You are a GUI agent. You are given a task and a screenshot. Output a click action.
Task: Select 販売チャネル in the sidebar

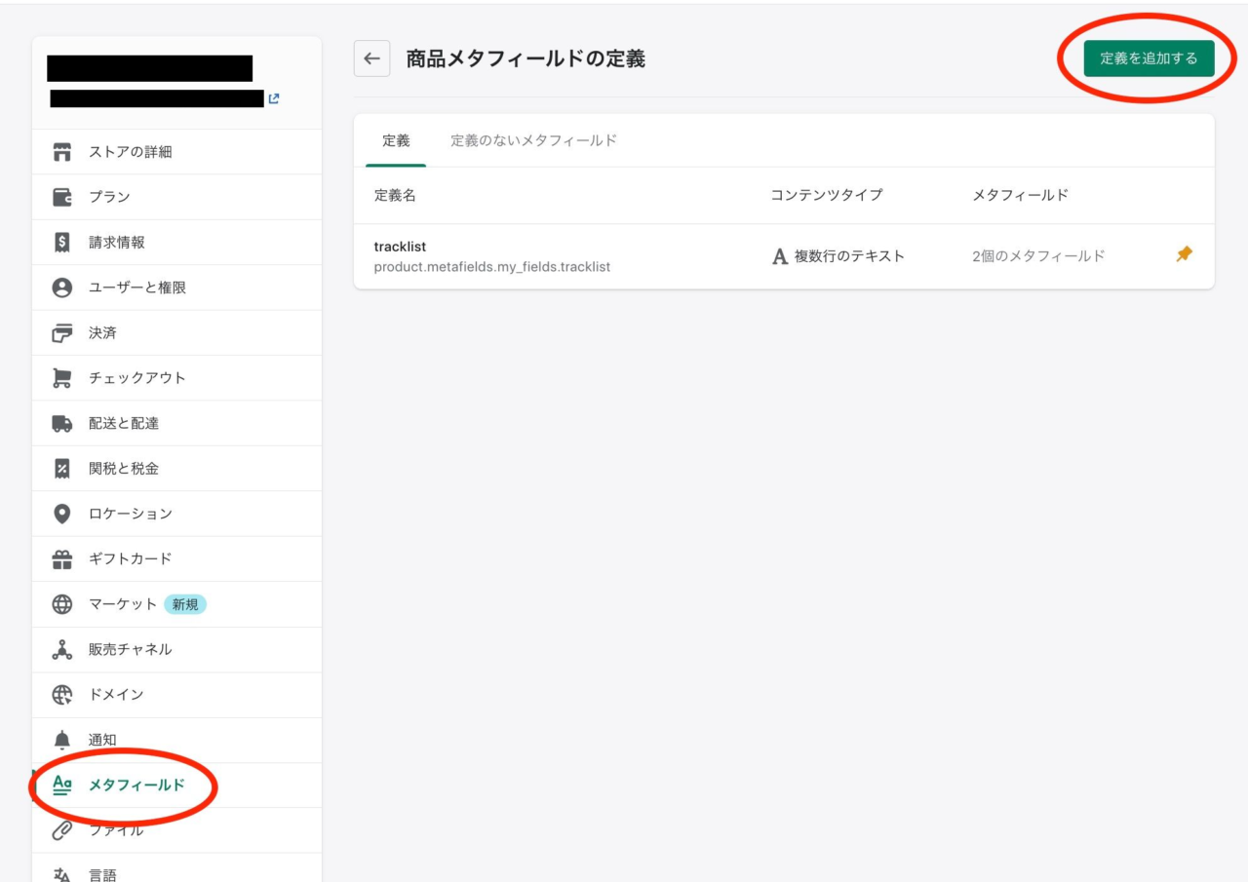[x=176, y=649]
